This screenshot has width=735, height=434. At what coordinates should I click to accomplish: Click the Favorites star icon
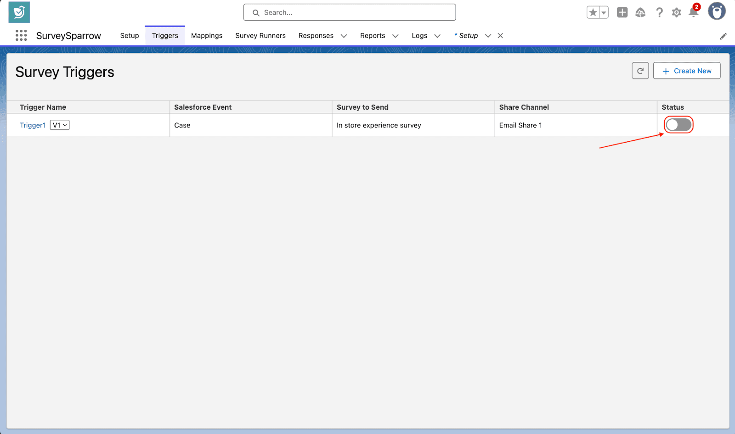593,12
